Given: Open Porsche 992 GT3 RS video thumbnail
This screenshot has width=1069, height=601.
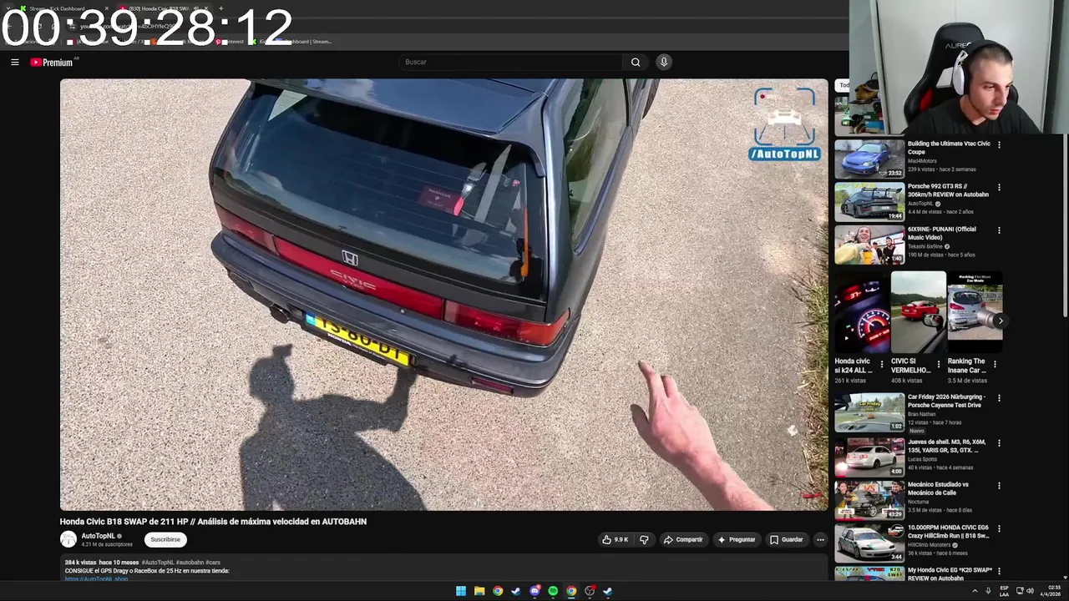Looking at the screenshot, I should pyautogui.click(x=869, y=202).
